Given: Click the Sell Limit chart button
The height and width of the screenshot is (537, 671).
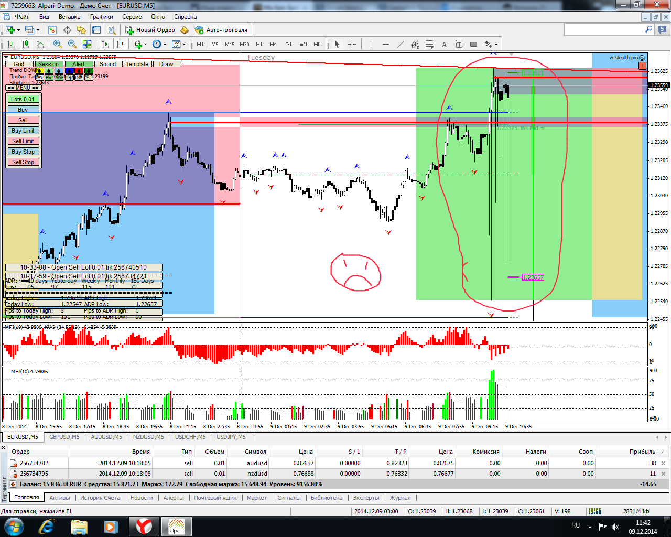Looking at the screenshot, I should (23, 141).
